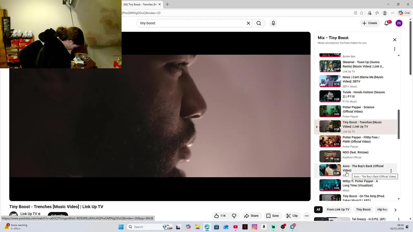Click the magnifier search button
The height and width of the screenshot is (232, 413).
[259, 23]
